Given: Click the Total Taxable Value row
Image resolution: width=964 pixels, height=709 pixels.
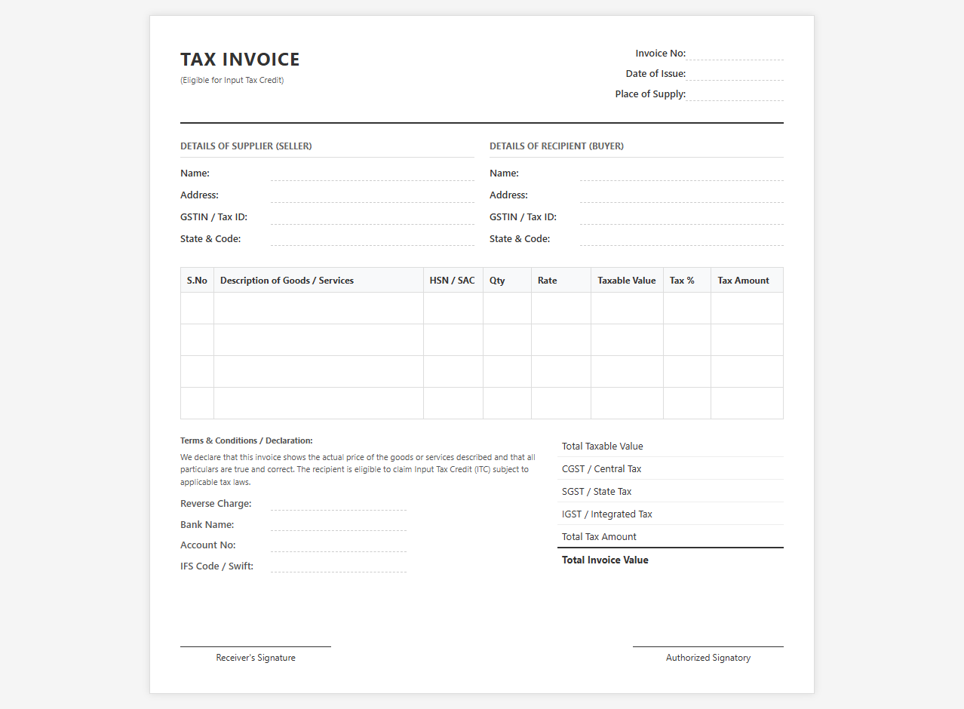Looking at the screenshot, I should click(x=671, y=446).
